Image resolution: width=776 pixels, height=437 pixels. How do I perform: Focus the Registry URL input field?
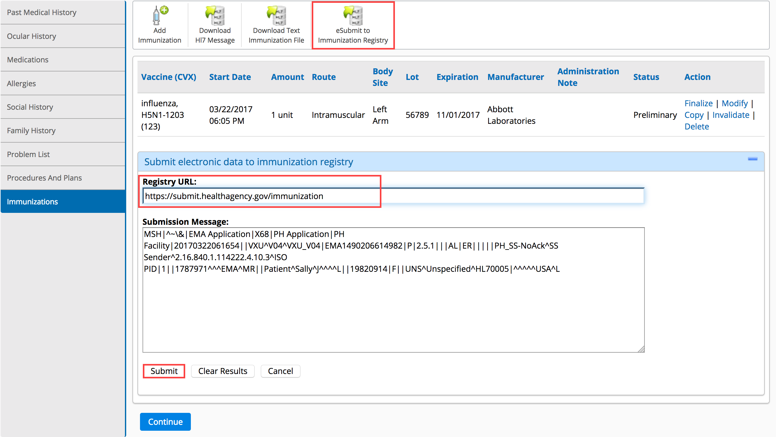[392, 196]
